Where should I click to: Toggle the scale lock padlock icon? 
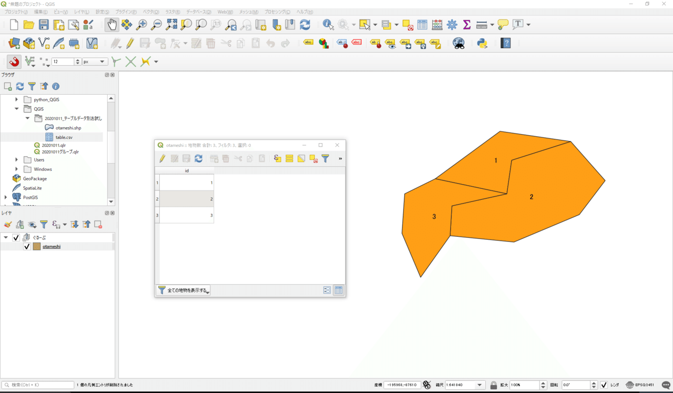point(494,385)
